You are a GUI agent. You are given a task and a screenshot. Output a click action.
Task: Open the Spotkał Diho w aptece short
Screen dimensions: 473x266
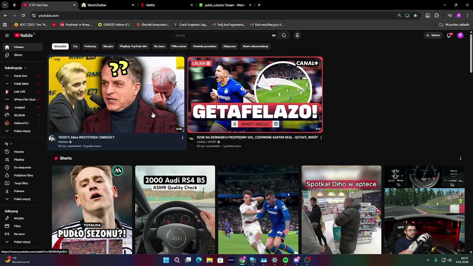tap(341, 210)
